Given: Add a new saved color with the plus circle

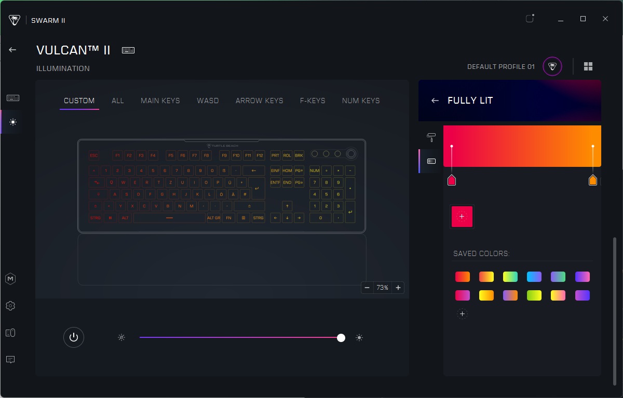Looking at the screenshot, I should 462,314.
